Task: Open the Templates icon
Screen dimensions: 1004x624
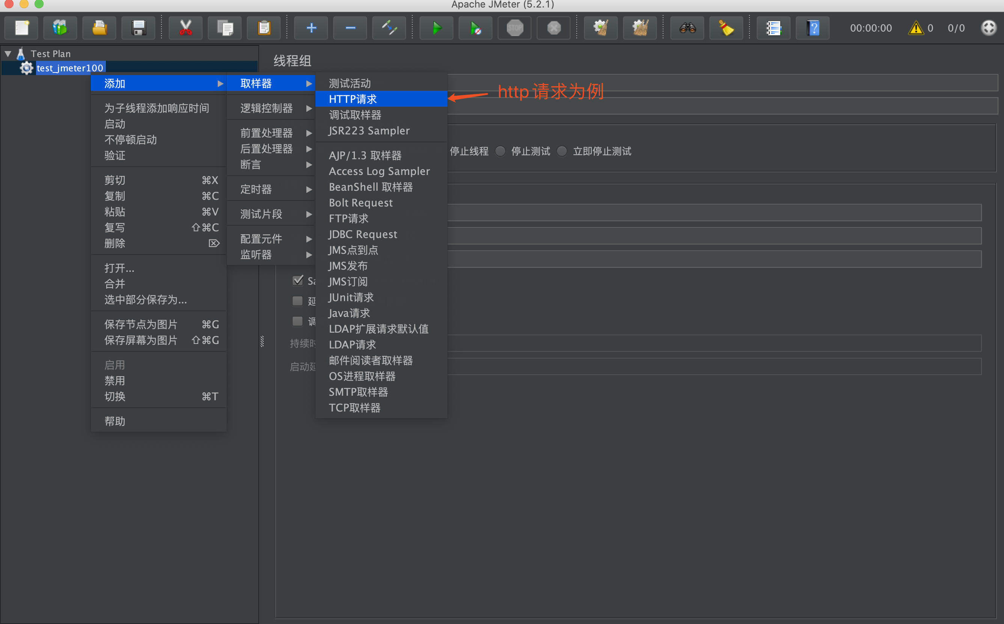Action: tap(60, 28)
